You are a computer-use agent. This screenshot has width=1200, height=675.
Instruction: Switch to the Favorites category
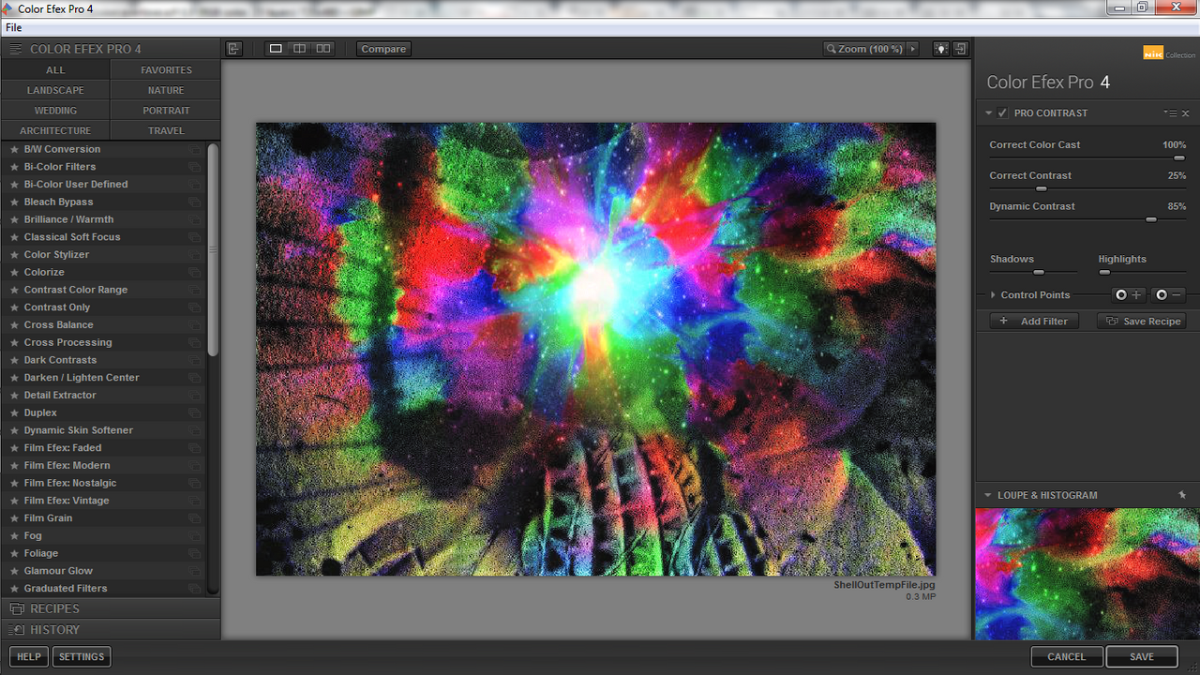tap(166, 70)
